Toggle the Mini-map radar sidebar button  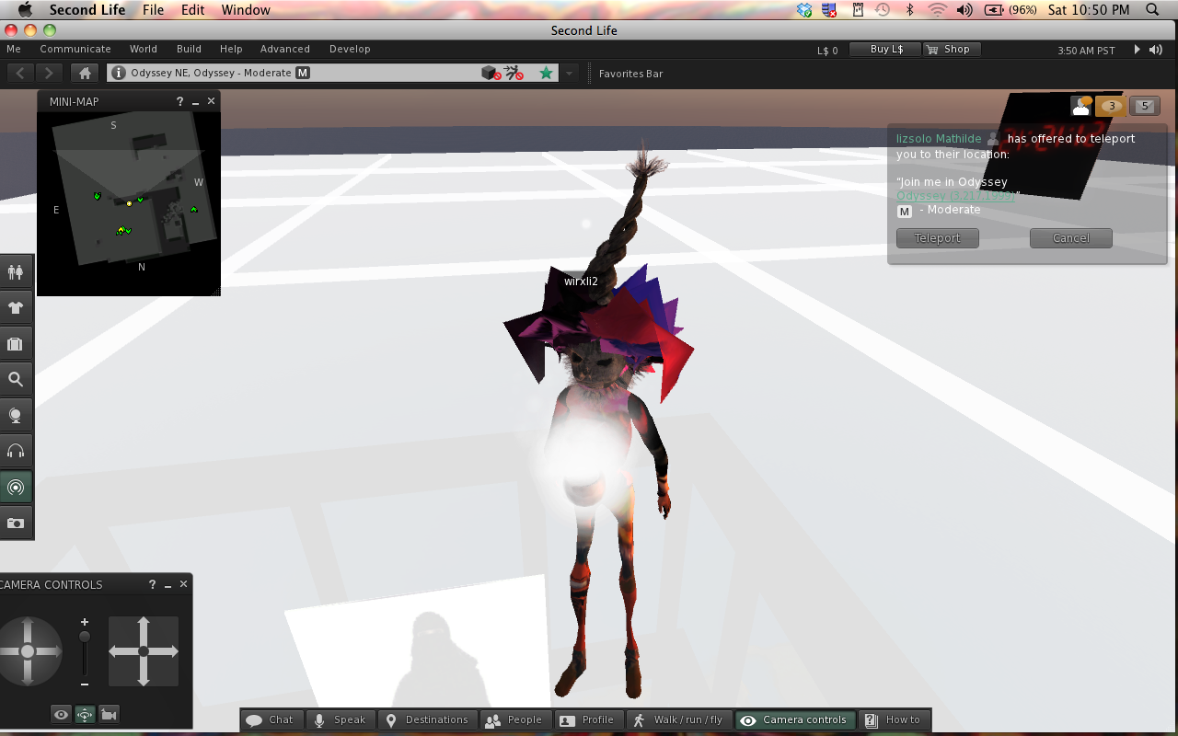point(16,487)
